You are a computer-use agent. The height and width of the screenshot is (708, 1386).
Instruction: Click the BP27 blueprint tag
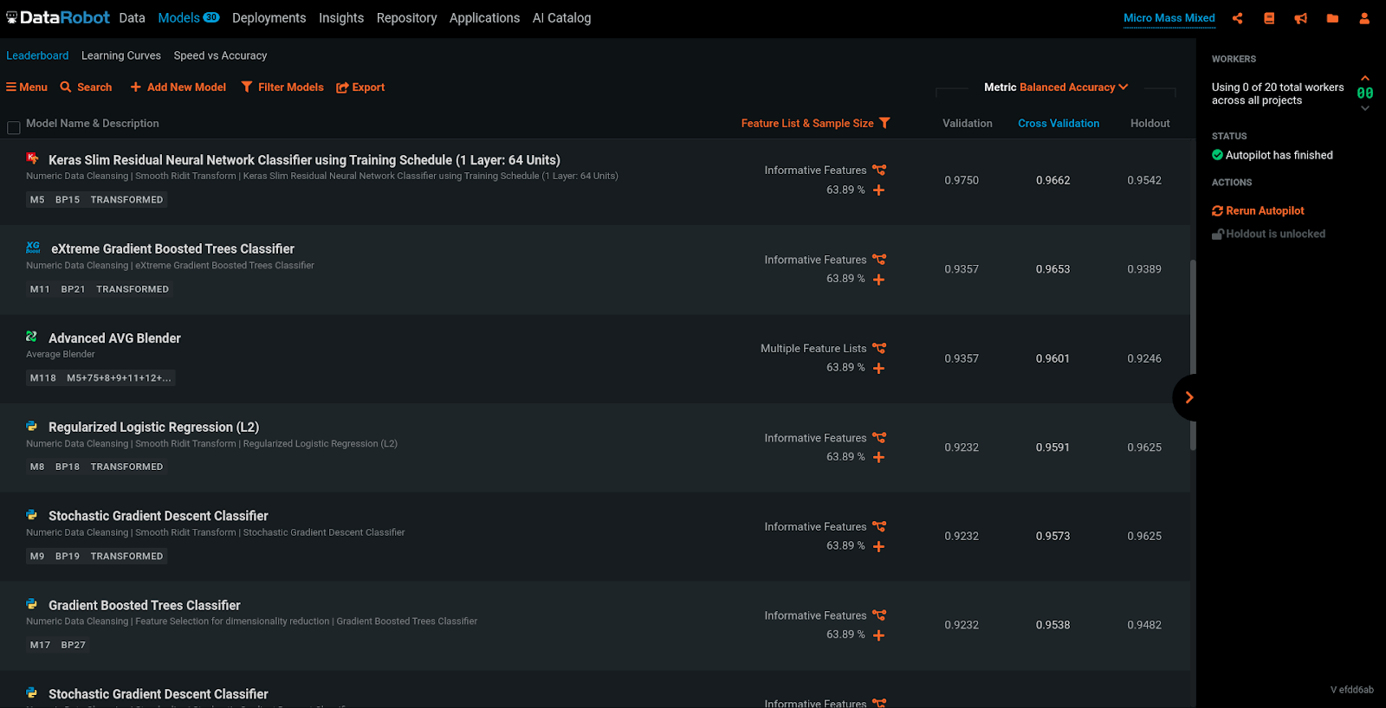click(x=74, y=646)
